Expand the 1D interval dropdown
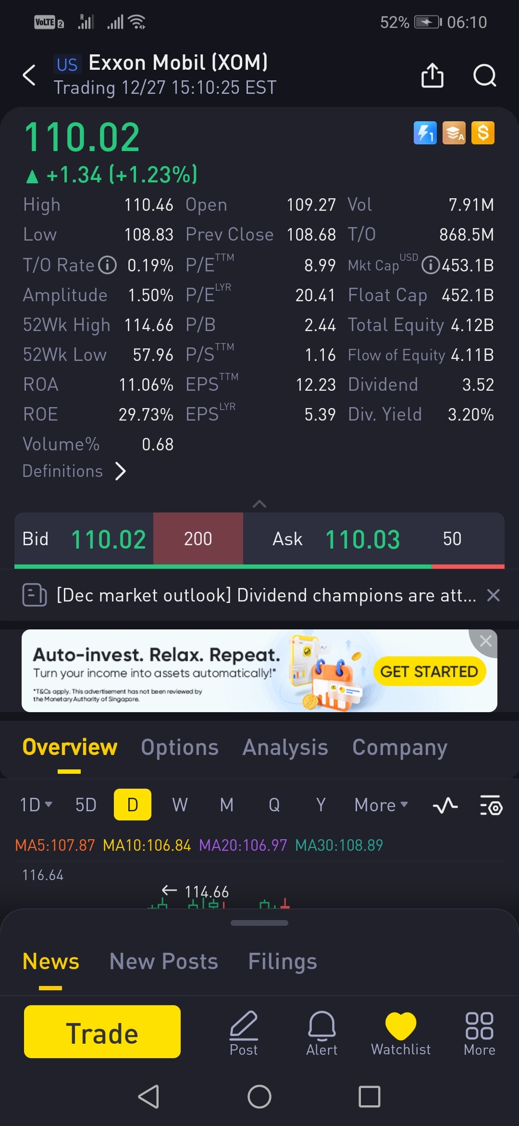The height and width of the screenshot is (1126, 519). point(36,805)
